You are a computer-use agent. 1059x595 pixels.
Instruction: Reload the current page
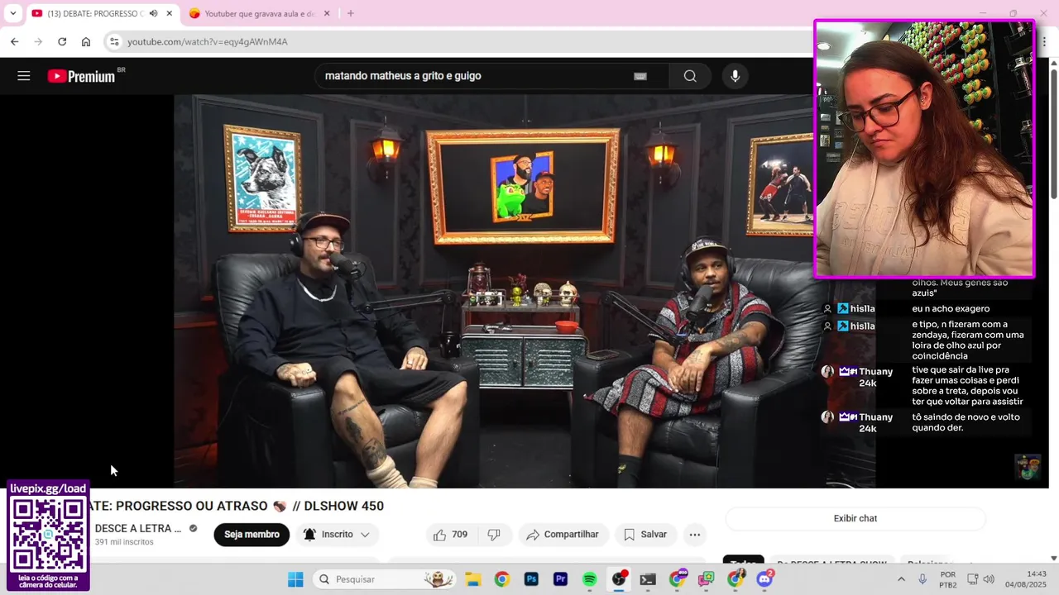62,41
